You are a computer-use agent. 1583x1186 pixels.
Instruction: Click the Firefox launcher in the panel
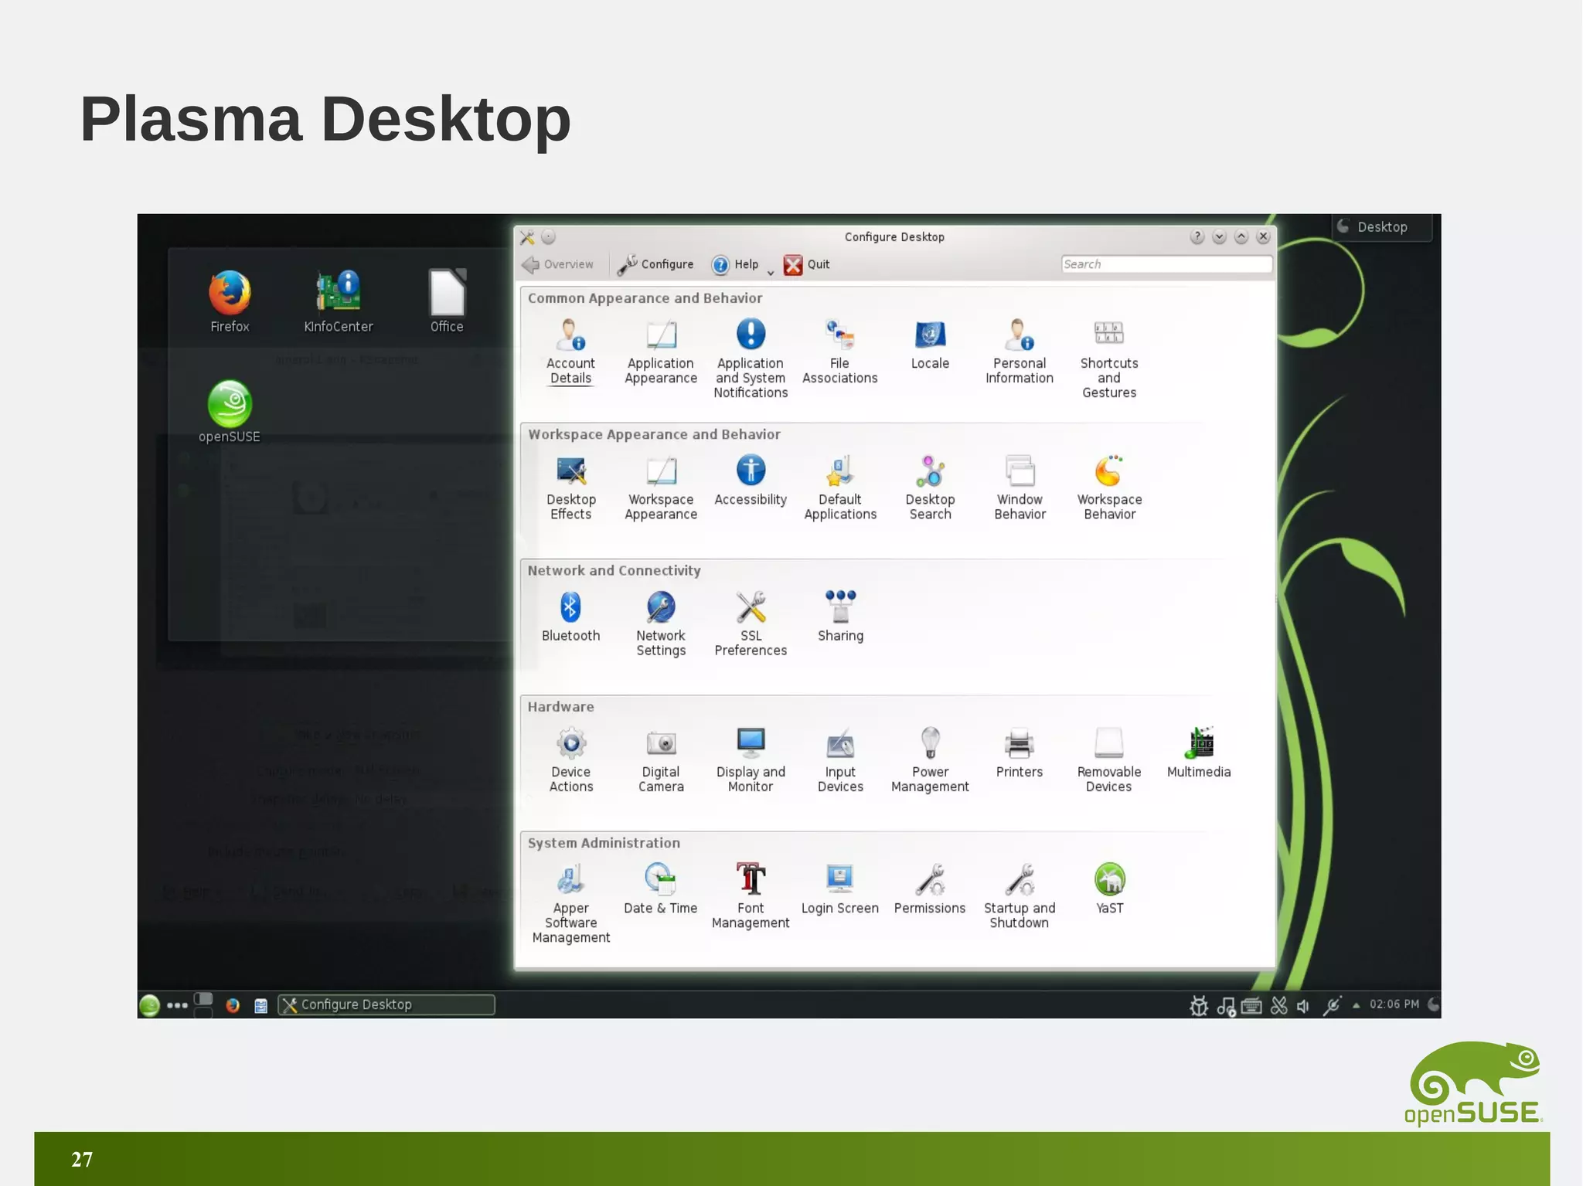[x=233, y=1005]
